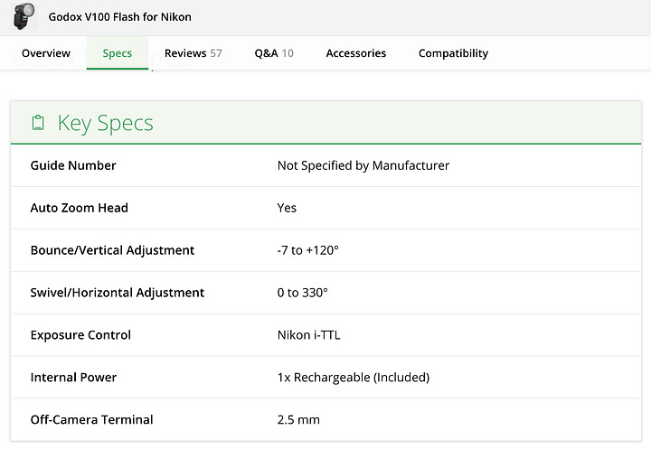
Task: Click the '-7 to +120°' value
Action: click(x=308, y=250)
